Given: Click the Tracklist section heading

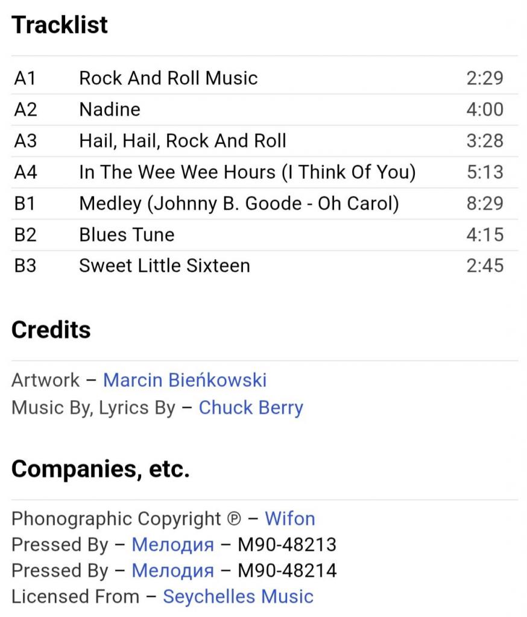Looking at the screenshot, I should (60, 25).
